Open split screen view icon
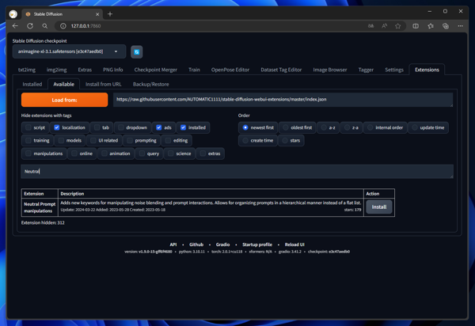 pos(416,26)
